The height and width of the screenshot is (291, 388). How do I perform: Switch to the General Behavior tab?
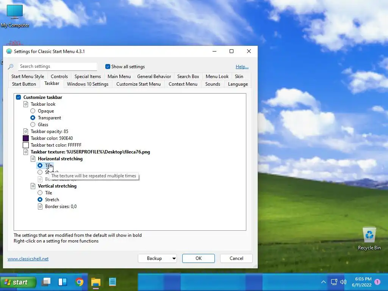[154, 77]
